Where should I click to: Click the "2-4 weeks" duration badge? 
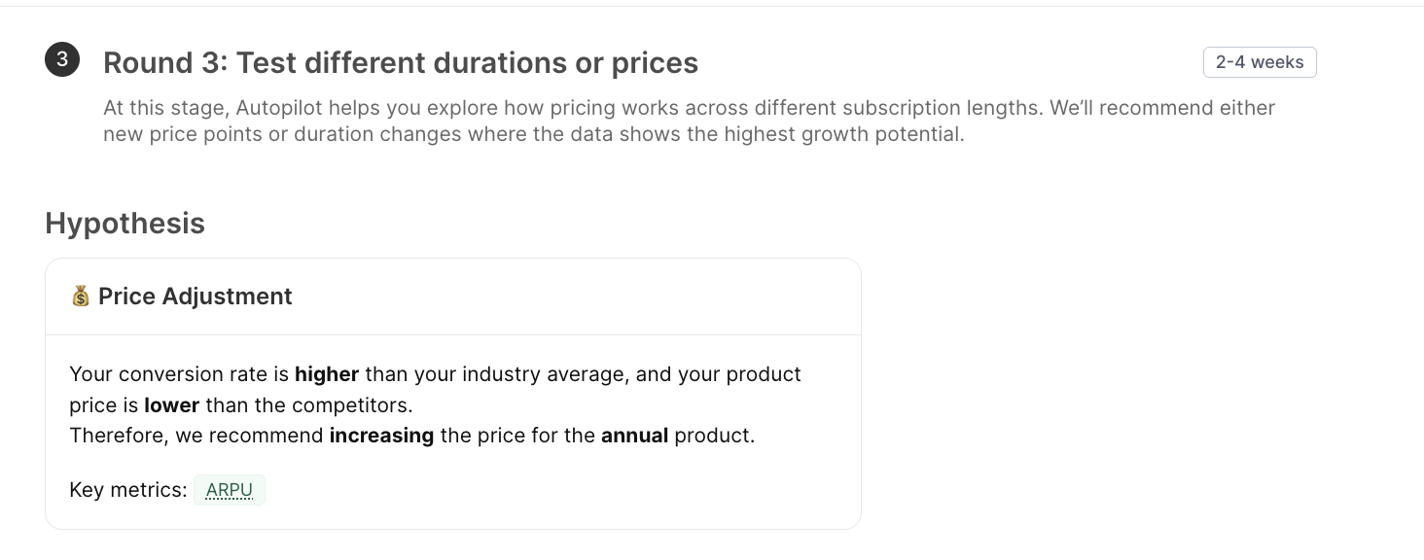click(1260, 62)
